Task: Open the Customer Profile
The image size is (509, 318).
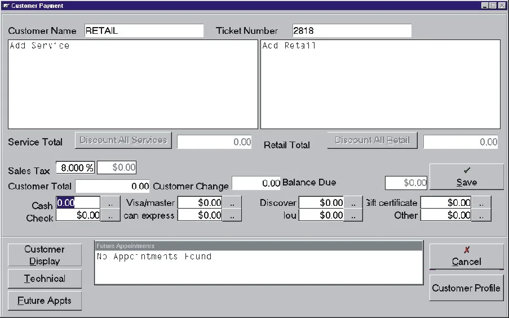Action: click(x=467, y=288)
